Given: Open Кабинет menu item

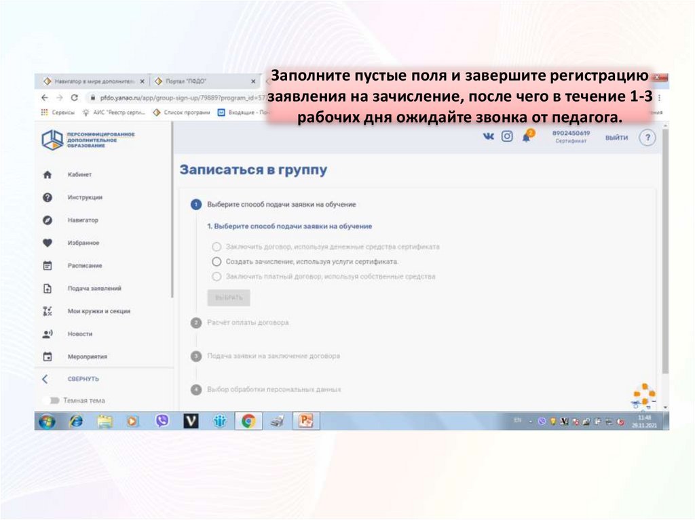Looking at the screenshot, I should coord(80,174).
